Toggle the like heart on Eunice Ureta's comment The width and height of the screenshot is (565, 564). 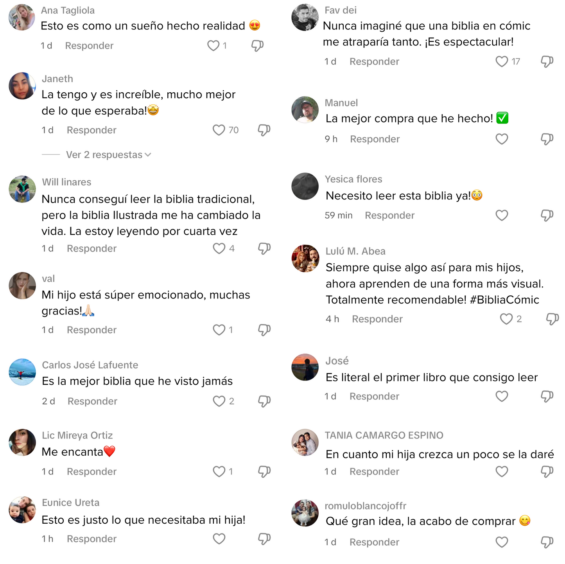219,539
